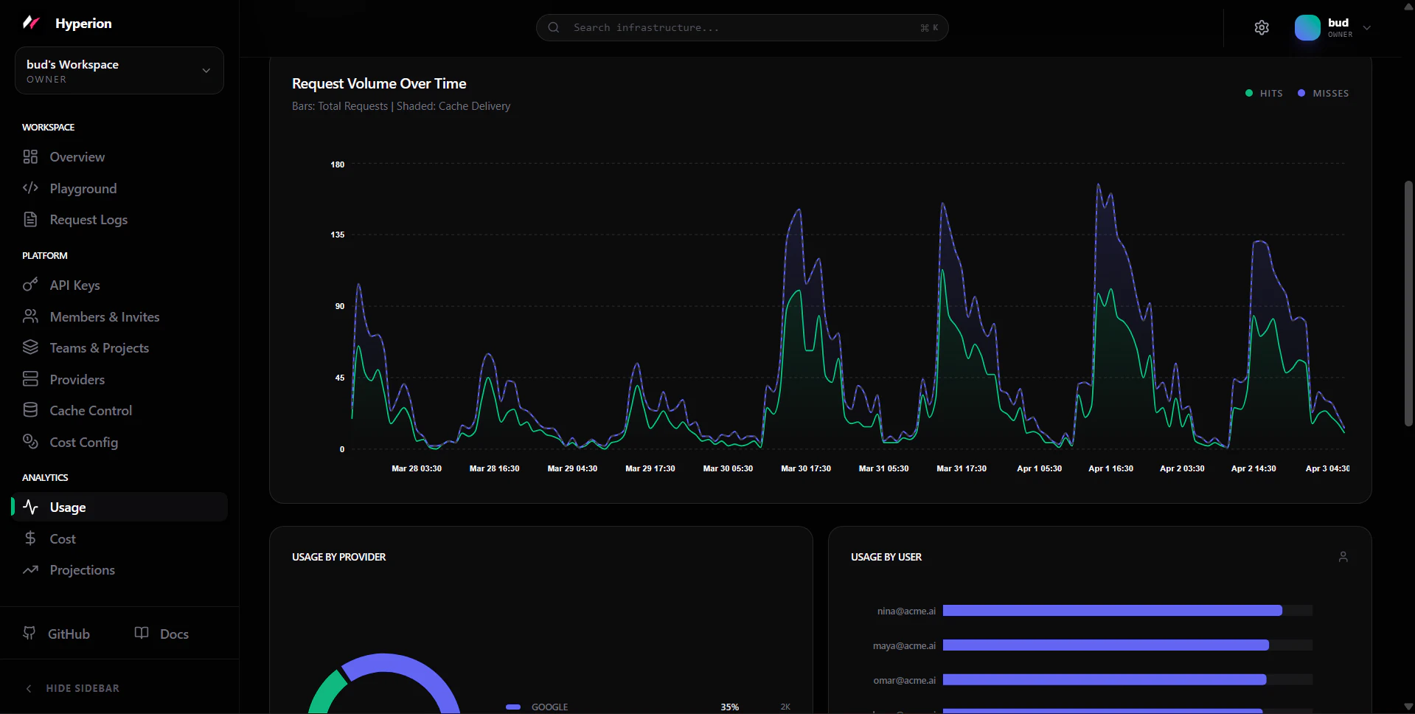Select the Teams & Projects icon
This screenshot has width=1415, height=714.
pos(30,347)
